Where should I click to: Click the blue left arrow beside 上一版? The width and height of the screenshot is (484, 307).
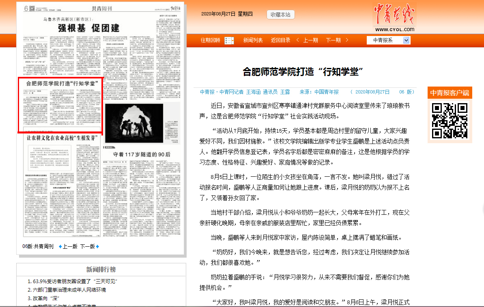pyautogui.click(x=60, y=246)
